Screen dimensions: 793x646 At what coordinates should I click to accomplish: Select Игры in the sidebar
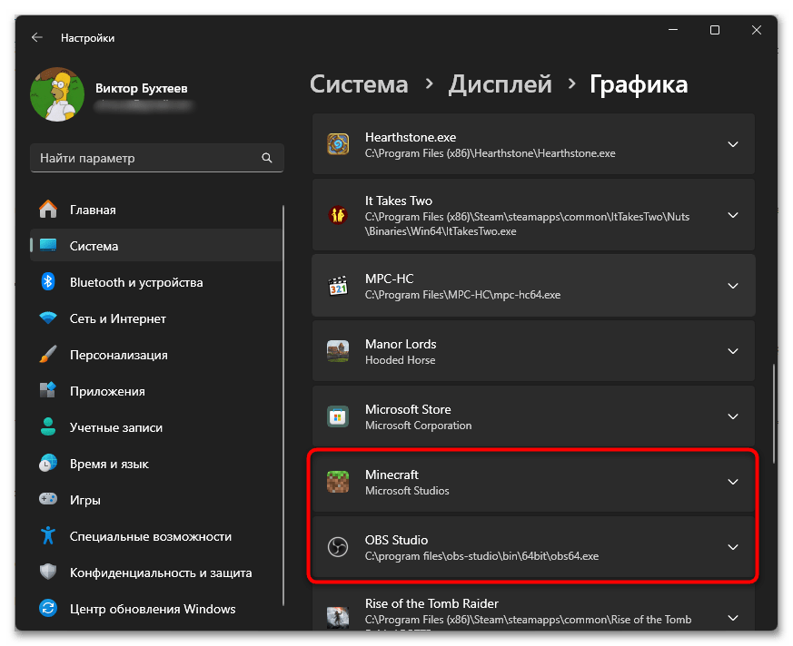pyautogui.click(x=157, y=500)
